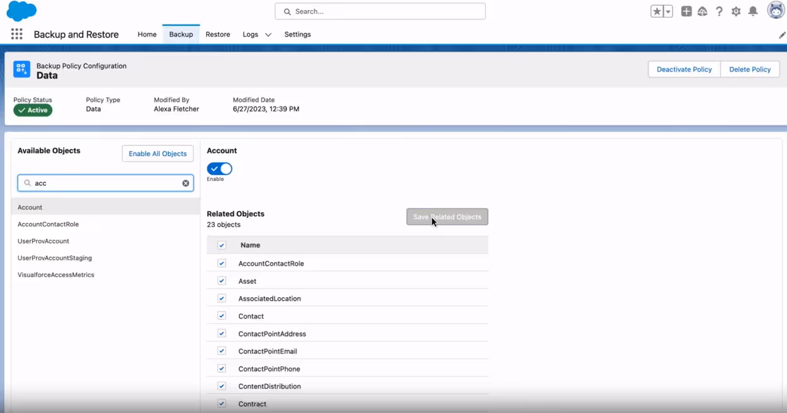Open the Salesforce setup assistant cloud icon
Image resolution: width=787 pixels, height=413 pixels.
703,11
